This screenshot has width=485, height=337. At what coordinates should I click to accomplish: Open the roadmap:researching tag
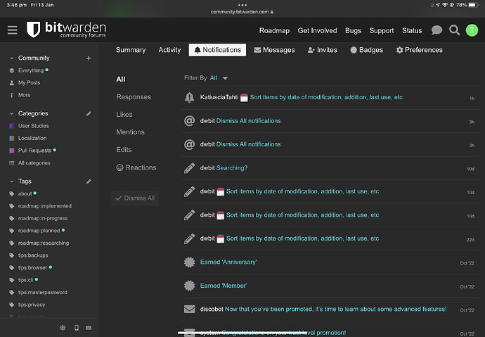pos(44,243)
